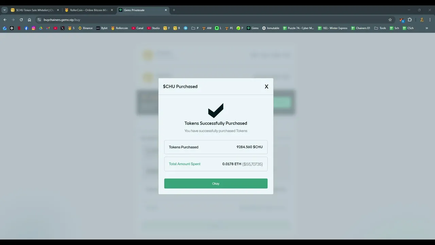
Task: Open the Netflix bookmark
Action: 19,28
